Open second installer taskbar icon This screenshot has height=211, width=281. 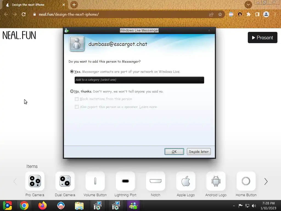(116, 206)
